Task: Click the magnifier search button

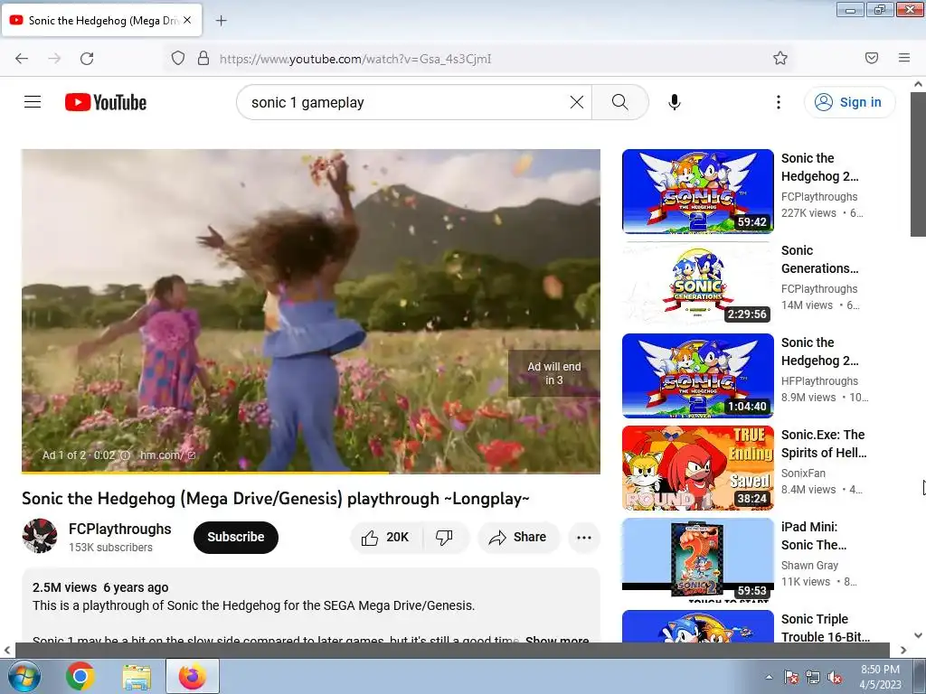Action: click(620, 102)
